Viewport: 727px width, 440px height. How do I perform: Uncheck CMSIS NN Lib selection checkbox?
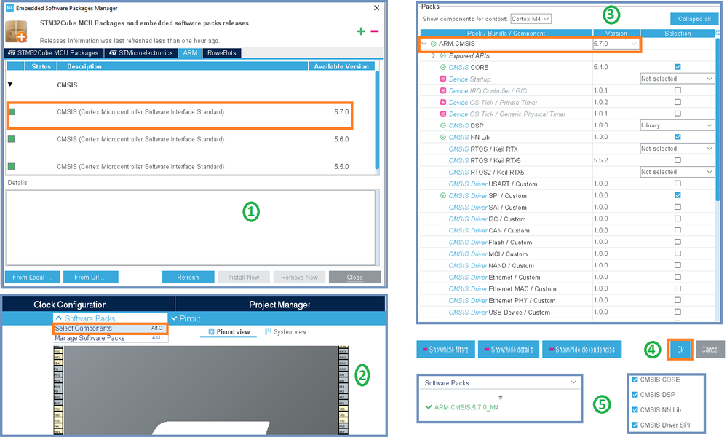[678, 137]
